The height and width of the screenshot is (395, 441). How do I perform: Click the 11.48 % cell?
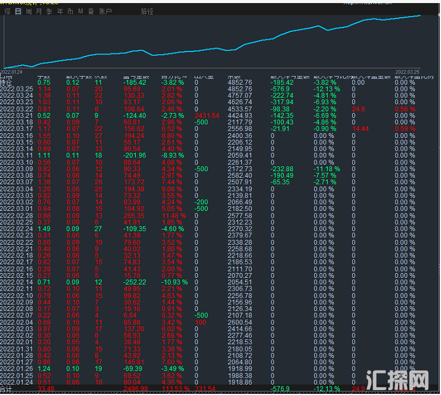[173, 216]
